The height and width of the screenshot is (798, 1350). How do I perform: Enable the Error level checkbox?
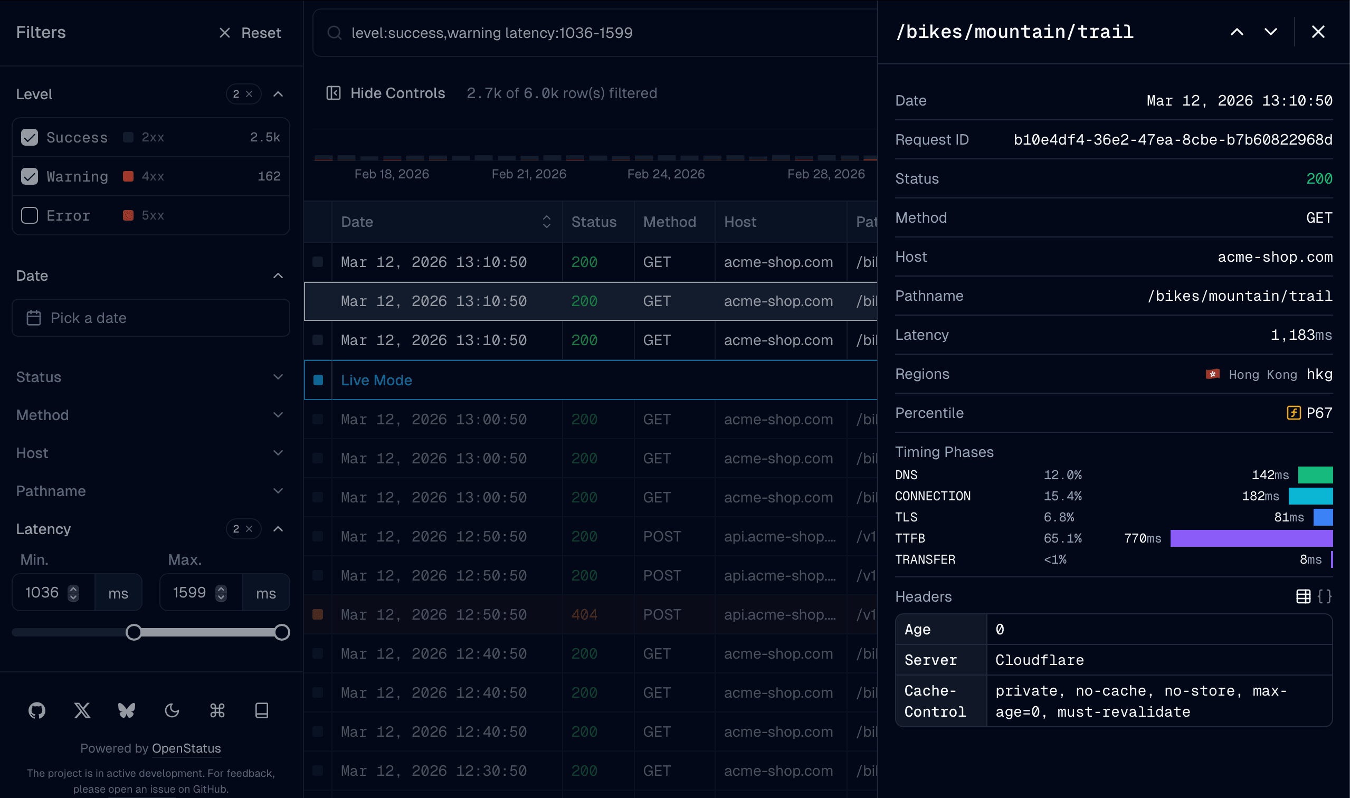pos(30,216)
